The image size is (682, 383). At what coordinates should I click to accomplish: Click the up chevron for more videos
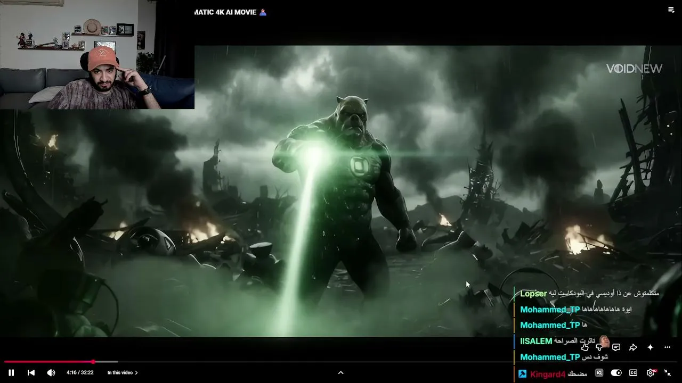(x=341, y=373)
